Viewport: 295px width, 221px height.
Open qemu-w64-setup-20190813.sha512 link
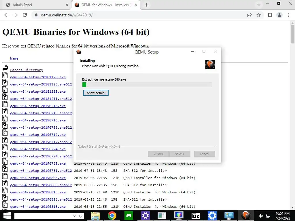[x=41, y=199]
